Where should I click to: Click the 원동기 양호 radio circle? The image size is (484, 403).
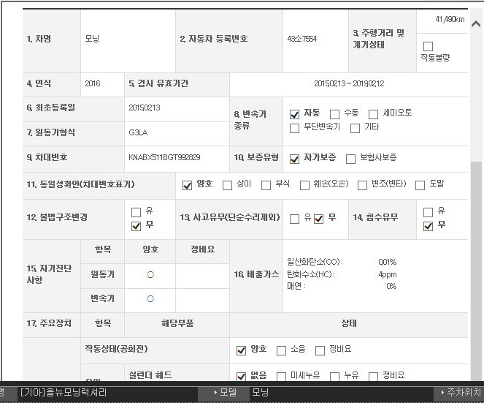(150, 275)
